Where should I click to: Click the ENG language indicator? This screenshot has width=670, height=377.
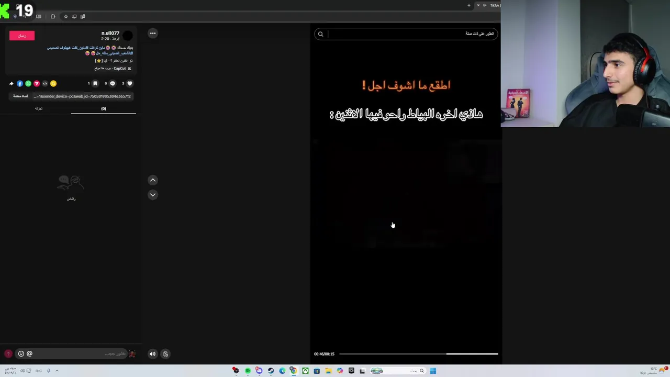[x=39, y=371]
